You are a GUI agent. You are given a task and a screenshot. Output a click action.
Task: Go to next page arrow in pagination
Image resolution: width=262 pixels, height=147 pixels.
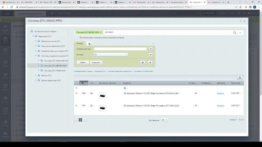tap(85, 120)
